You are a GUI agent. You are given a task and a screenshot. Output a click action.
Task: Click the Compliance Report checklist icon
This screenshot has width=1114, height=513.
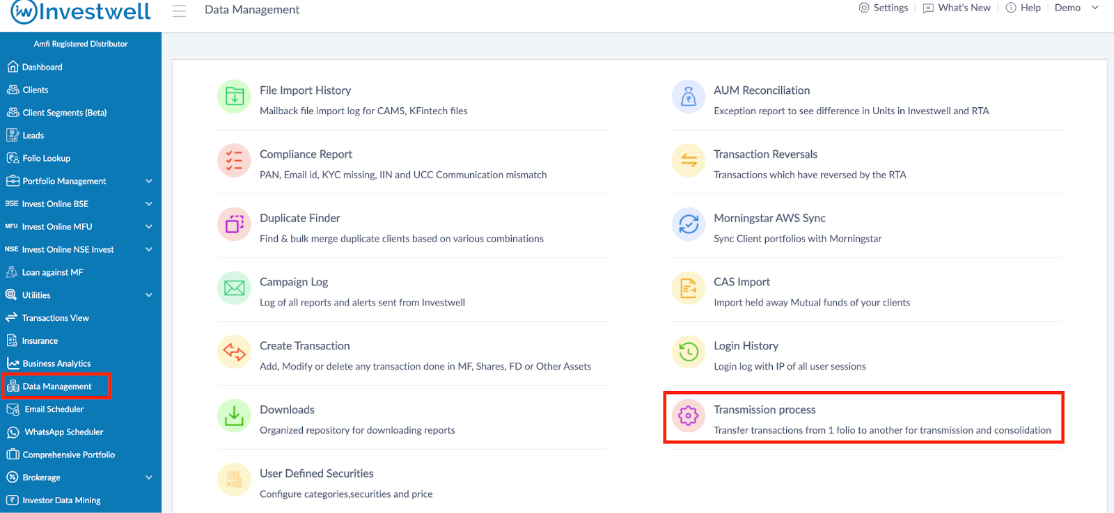235,160
